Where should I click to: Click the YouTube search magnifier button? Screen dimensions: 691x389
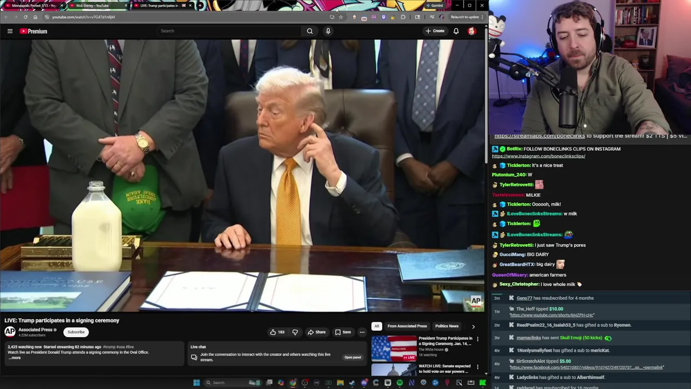pyautogui.click(x=310, y=31)
